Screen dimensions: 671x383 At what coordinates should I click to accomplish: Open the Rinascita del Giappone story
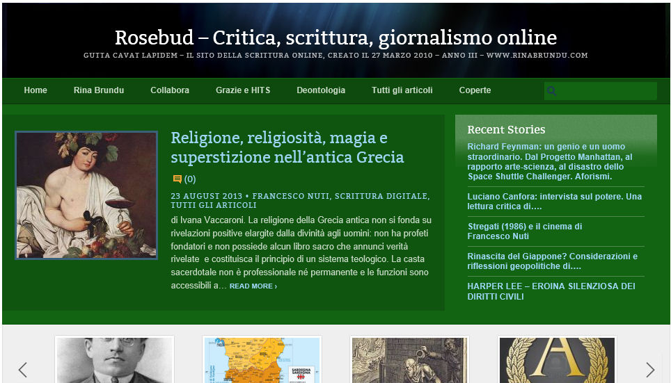click(552, 261)
